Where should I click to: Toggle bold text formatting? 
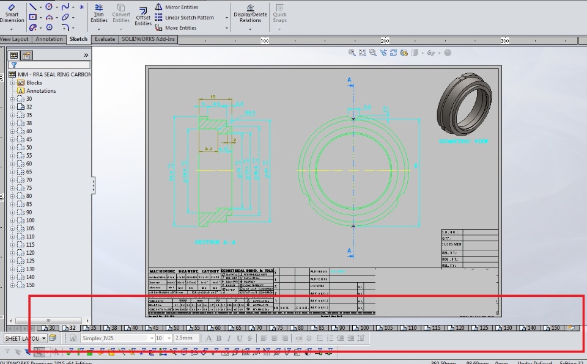[218, 338]
